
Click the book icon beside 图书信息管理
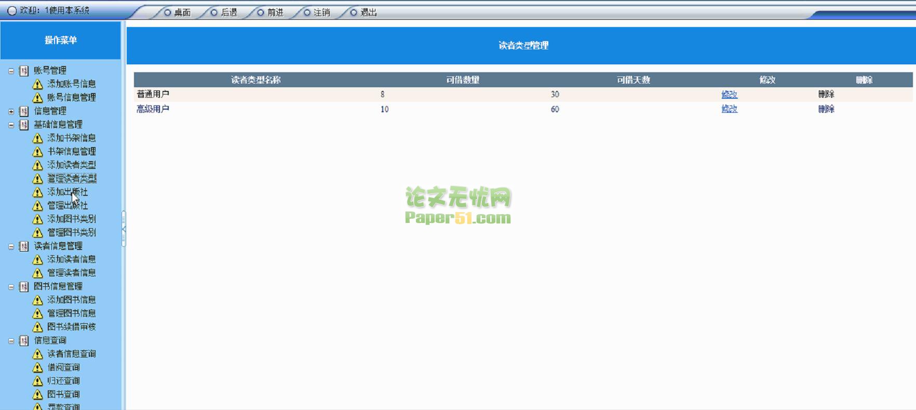[23, 287]
